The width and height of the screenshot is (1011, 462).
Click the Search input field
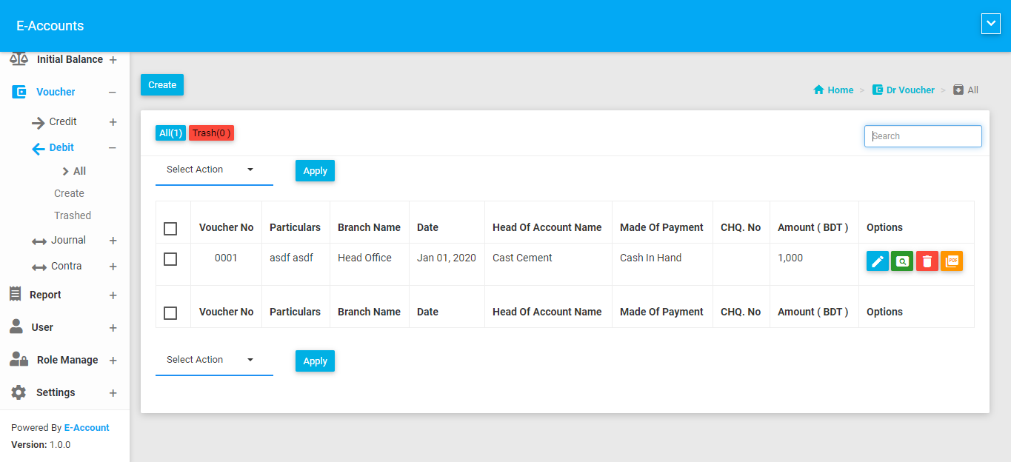(x=923, y=136)
